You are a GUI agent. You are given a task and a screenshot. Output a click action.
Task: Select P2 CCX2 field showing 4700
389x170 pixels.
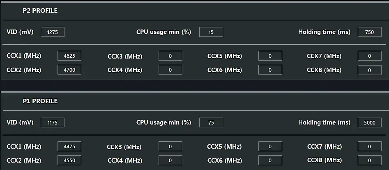pos(69,70)
